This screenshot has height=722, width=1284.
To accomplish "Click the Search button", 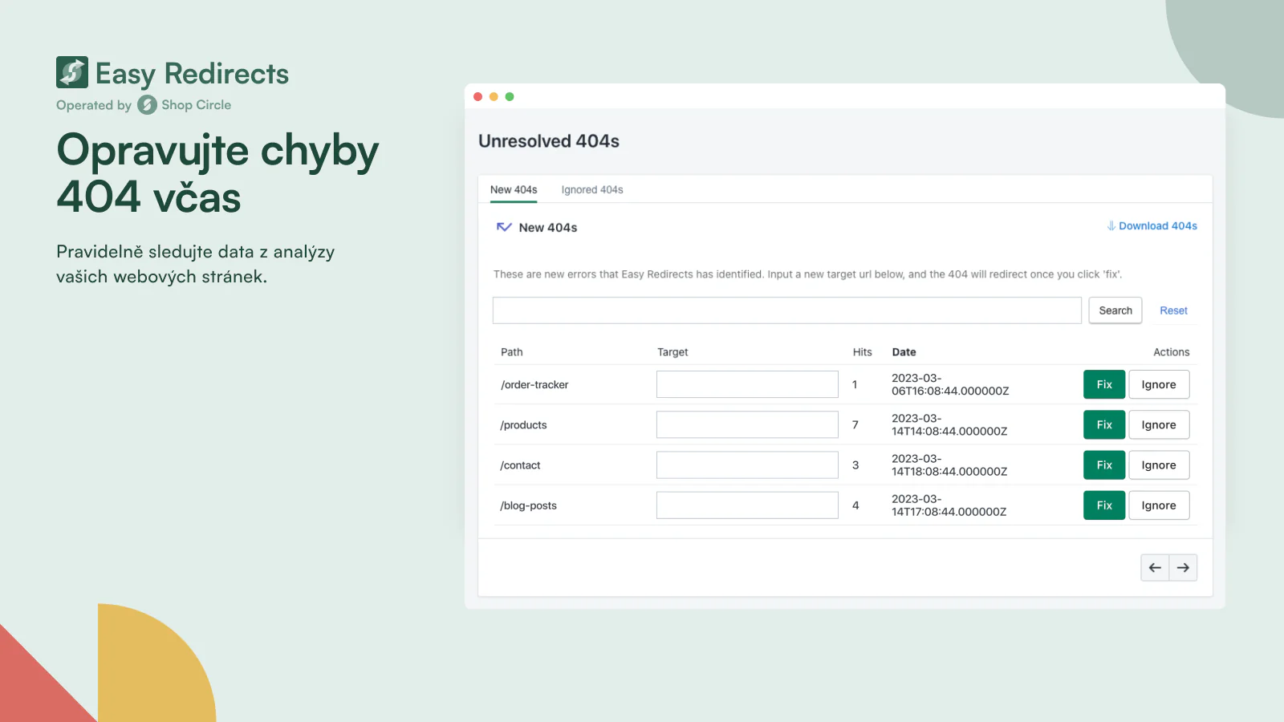I will coord(1115,310).
